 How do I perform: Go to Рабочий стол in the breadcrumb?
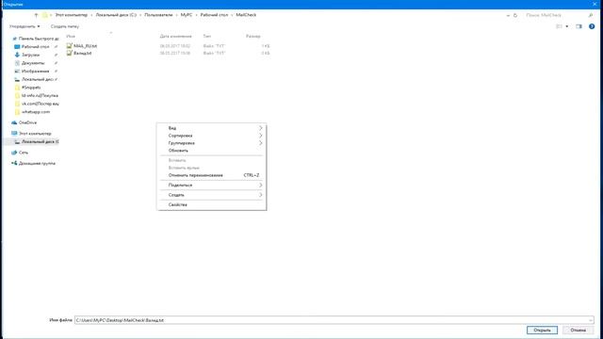(x=214, y=15)
